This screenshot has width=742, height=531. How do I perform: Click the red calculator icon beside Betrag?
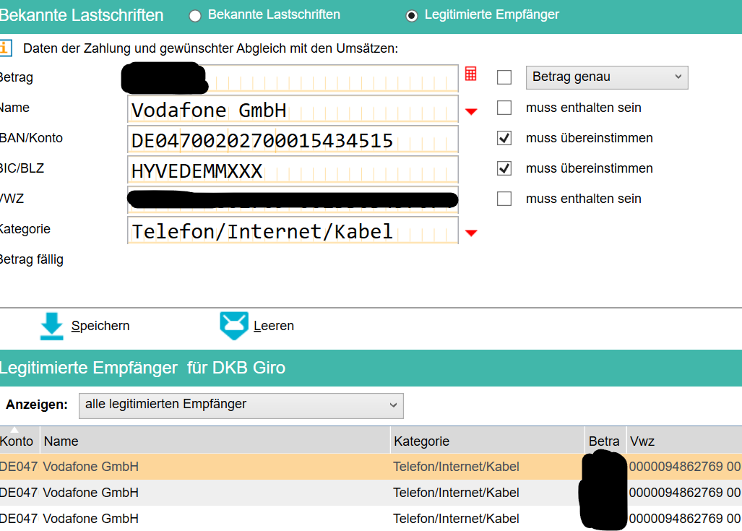tap(470, 74)
